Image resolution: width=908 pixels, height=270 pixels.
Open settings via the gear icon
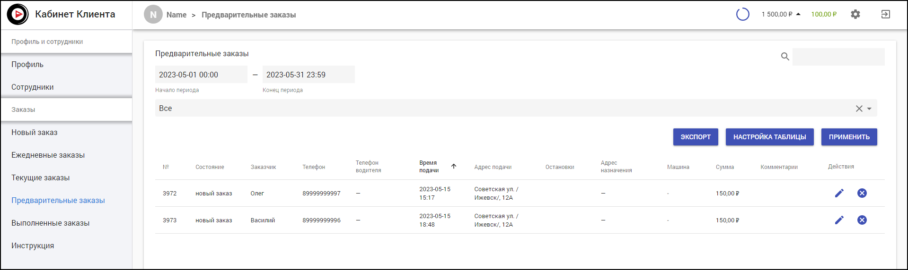point(855,15)
